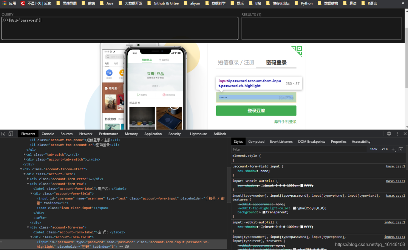Collapse account-form-raw div above the 密码 label
This screenshot has width=408, height=250.
point(28,227)
